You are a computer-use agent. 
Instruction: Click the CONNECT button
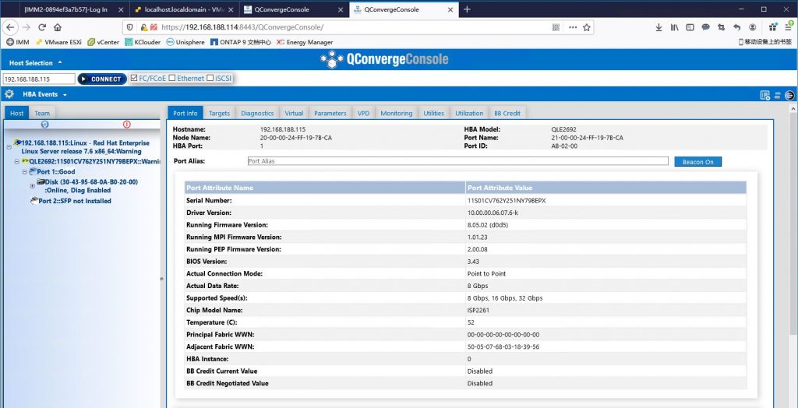(102, 79)
